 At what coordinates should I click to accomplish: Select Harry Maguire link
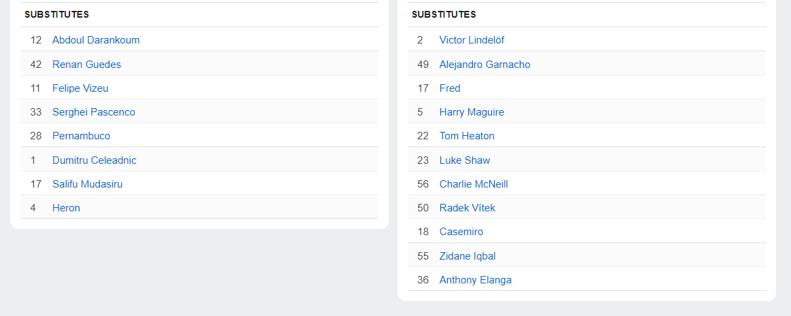pyautogui.click(x=472, y=112)
